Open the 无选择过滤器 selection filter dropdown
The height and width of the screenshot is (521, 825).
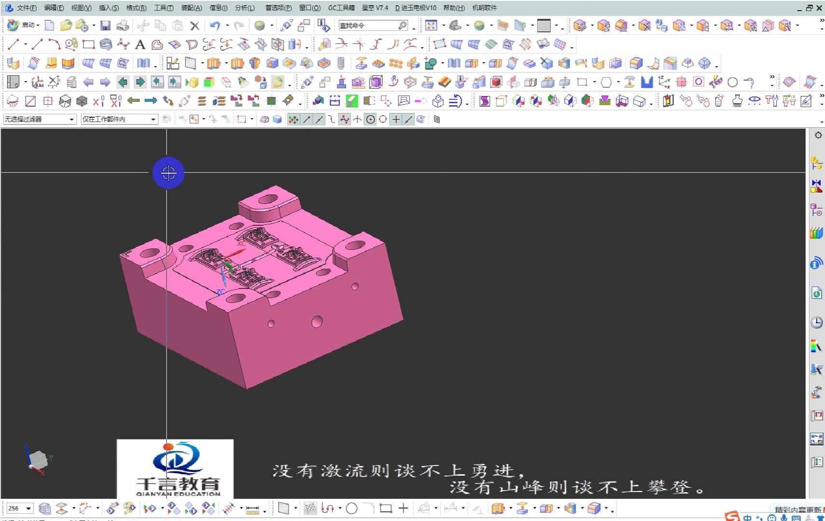40,119
